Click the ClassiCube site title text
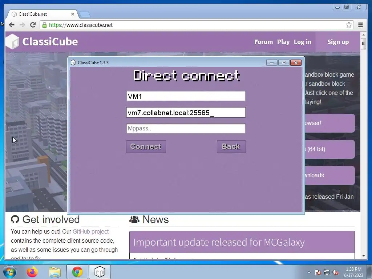 click(x=50, y=42)
